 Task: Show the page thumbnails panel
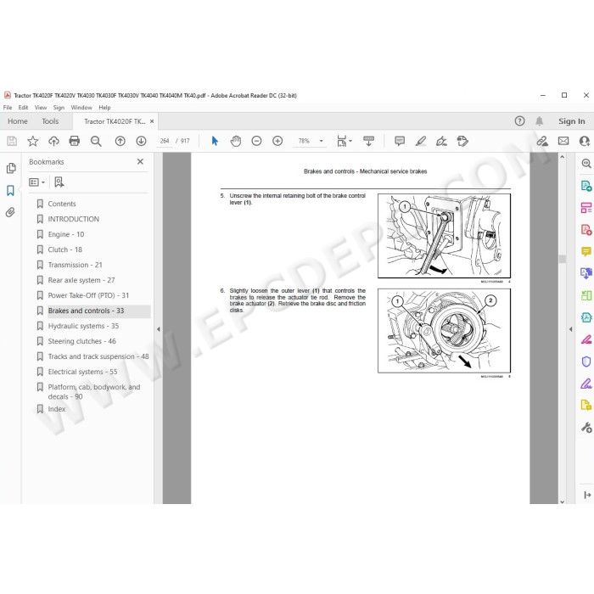(x=11, y=168)
